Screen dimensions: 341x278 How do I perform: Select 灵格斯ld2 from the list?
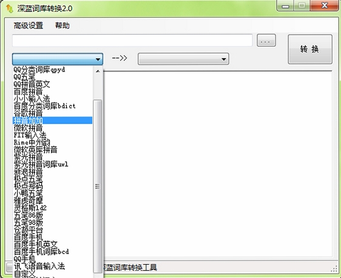(52, 208)
